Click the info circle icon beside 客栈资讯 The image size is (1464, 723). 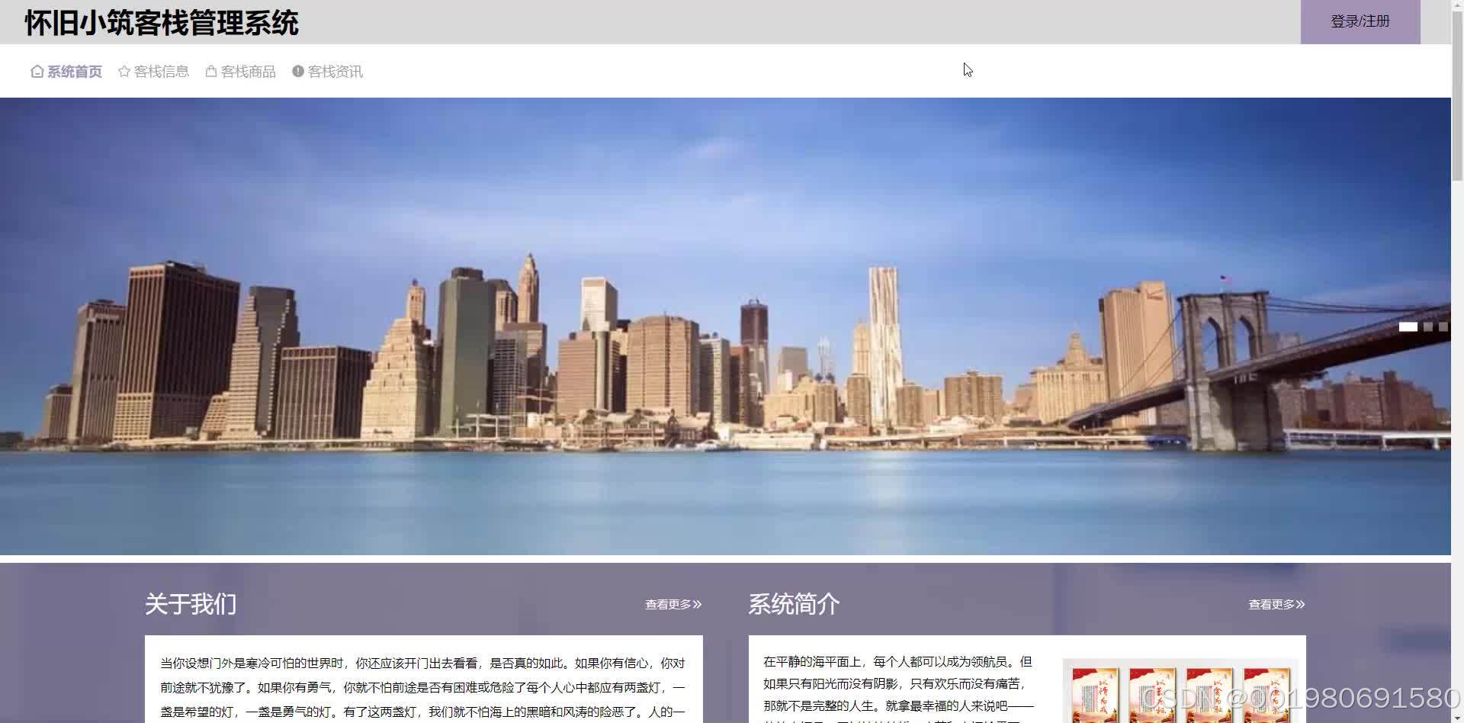coord(297,70)
